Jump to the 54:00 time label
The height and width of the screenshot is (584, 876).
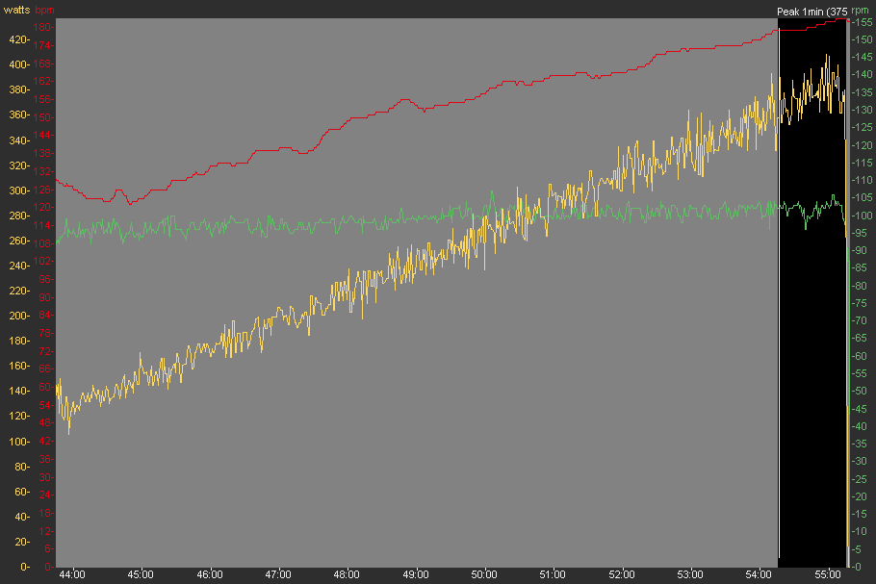click(760, 574)
